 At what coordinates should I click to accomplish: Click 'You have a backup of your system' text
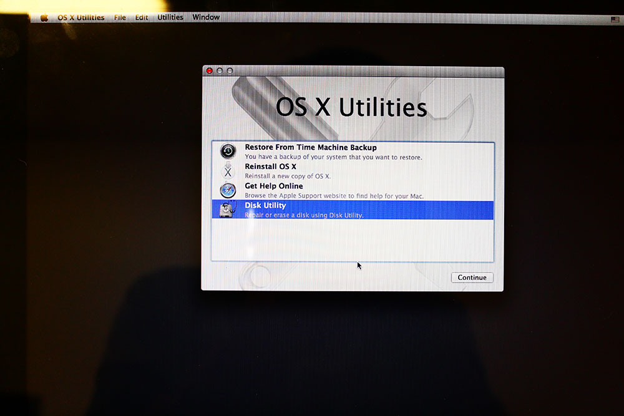[x=333, y=157]
